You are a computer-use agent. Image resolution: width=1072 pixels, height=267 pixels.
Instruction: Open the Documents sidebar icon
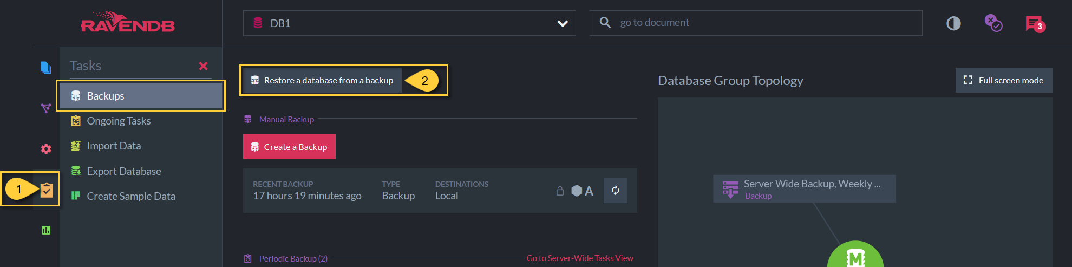click(46, 68)
